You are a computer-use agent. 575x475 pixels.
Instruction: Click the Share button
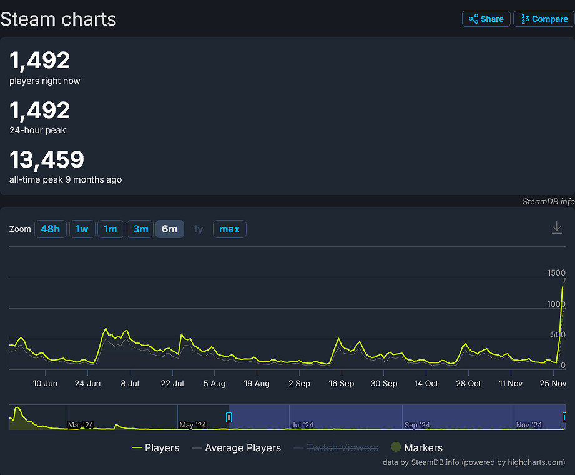pyautogui.click(x=486, y=19)
